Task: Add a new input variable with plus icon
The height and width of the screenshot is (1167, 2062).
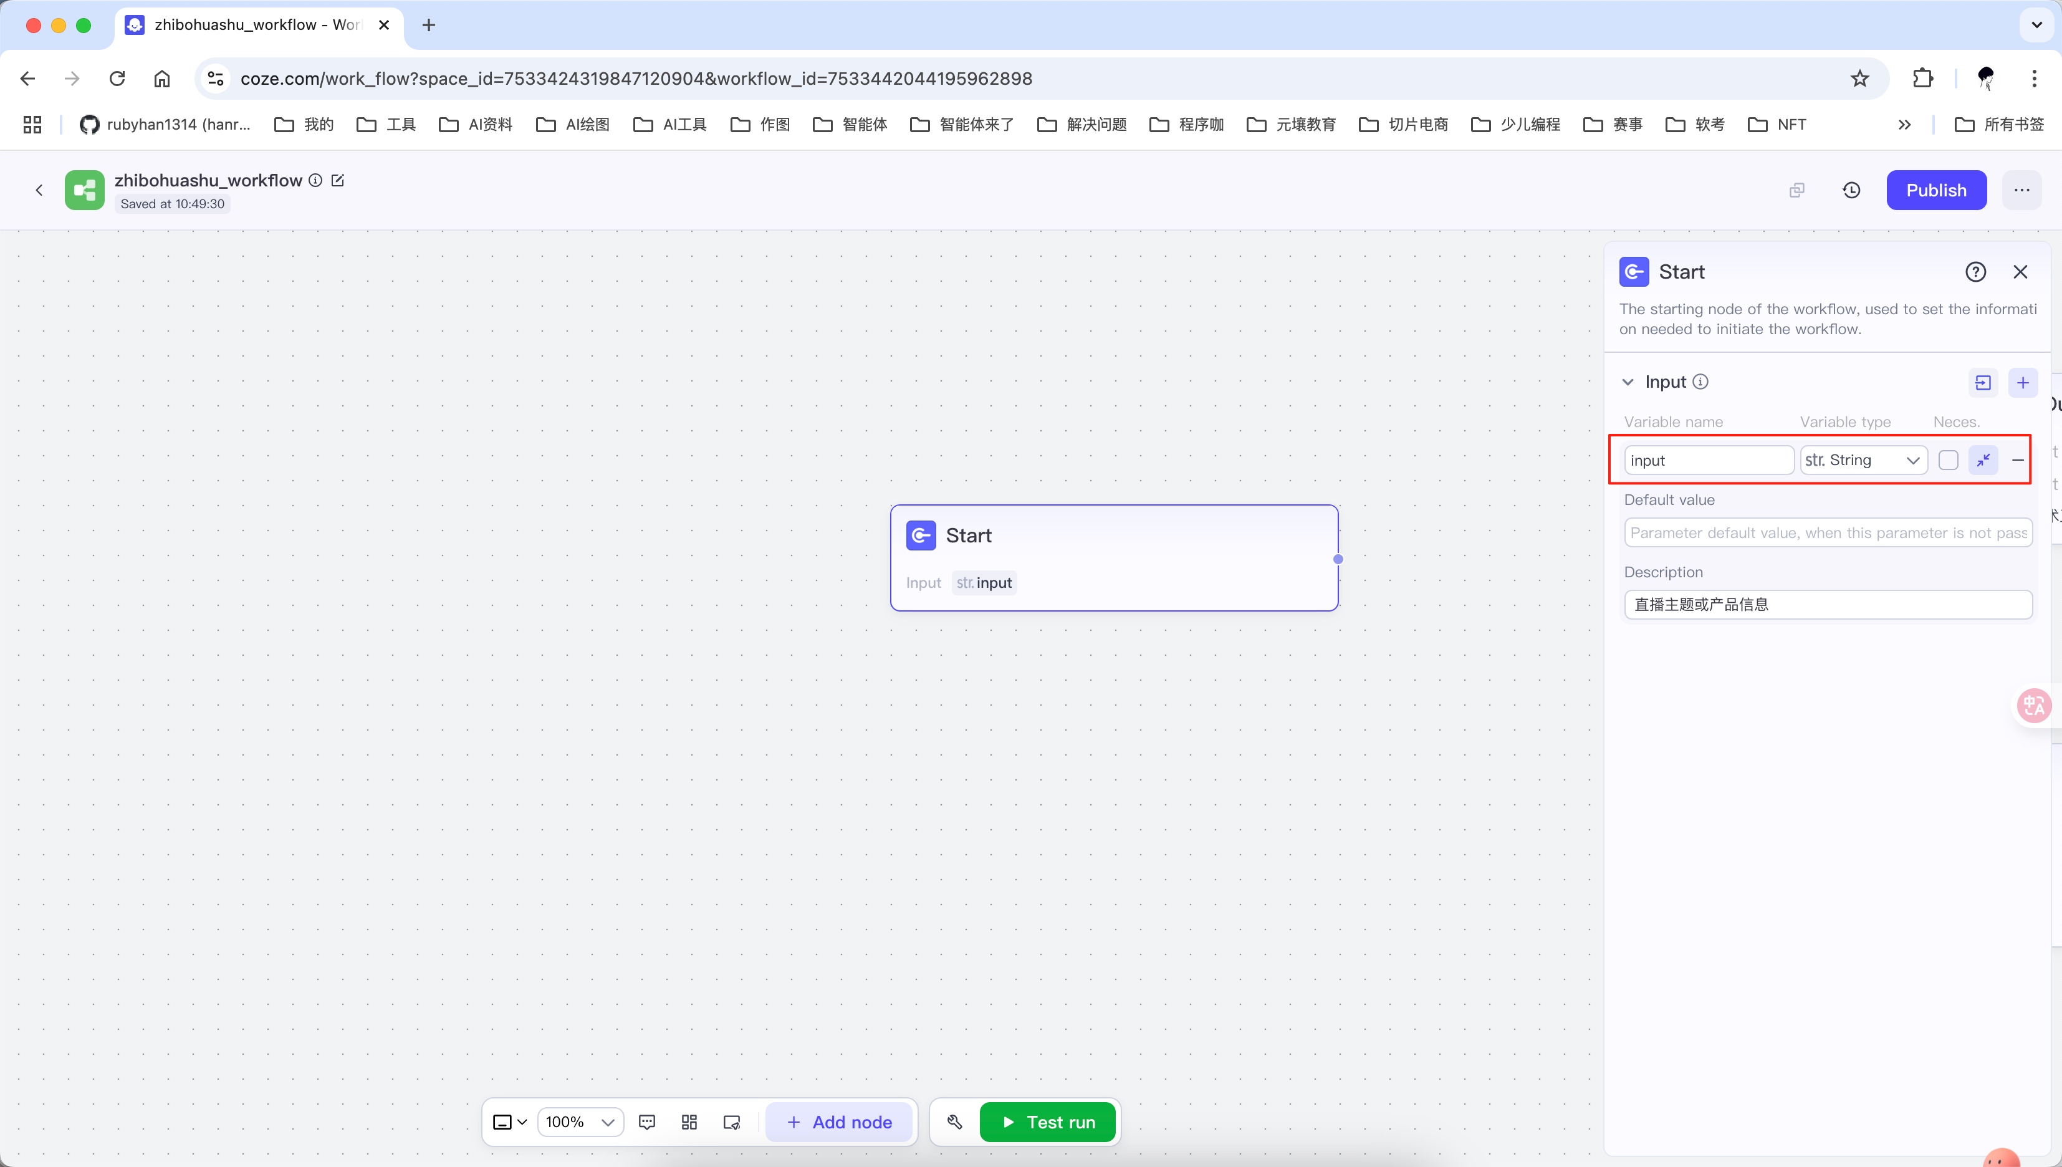Action: pos(2023,382)
